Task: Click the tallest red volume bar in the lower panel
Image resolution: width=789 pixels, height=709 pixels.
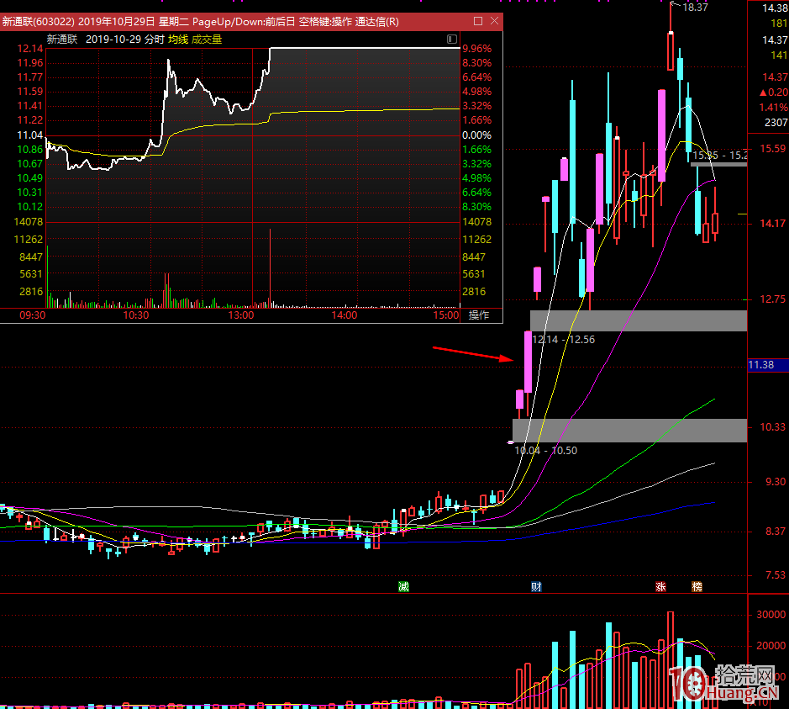Action: 671,659
